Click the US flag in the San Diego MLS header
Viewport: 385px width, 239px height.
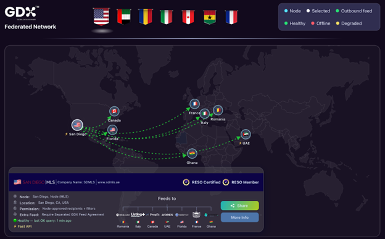pyautogui.click(x=17, y=182)
